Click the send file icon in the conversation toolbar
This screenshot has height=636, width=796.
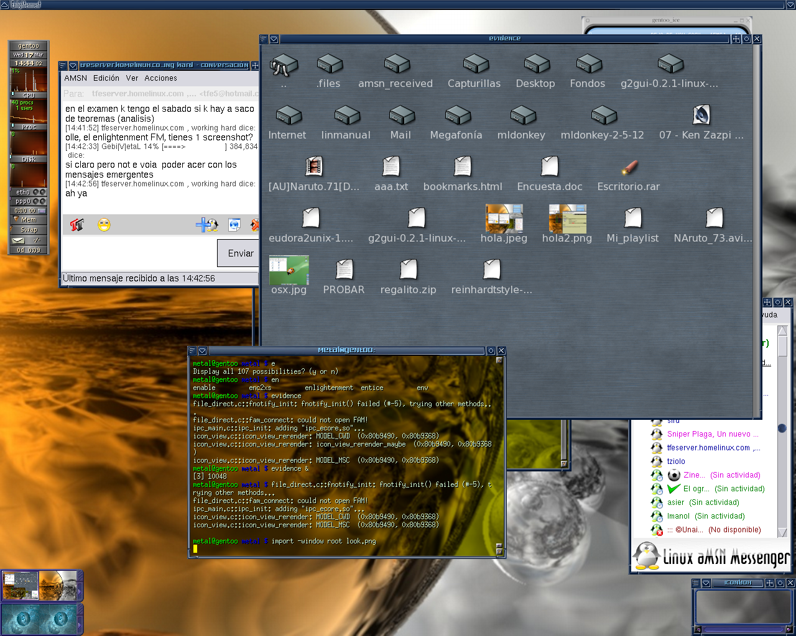point(234,225)
